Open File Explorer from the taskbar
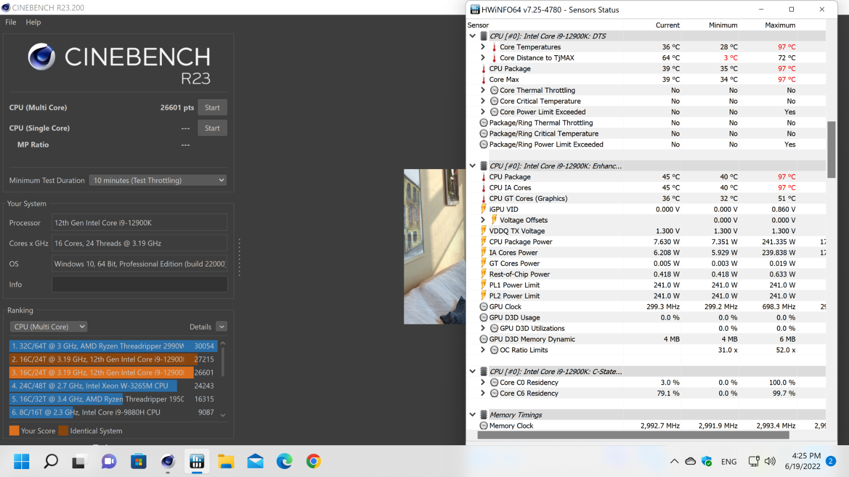 coord(226,462)
